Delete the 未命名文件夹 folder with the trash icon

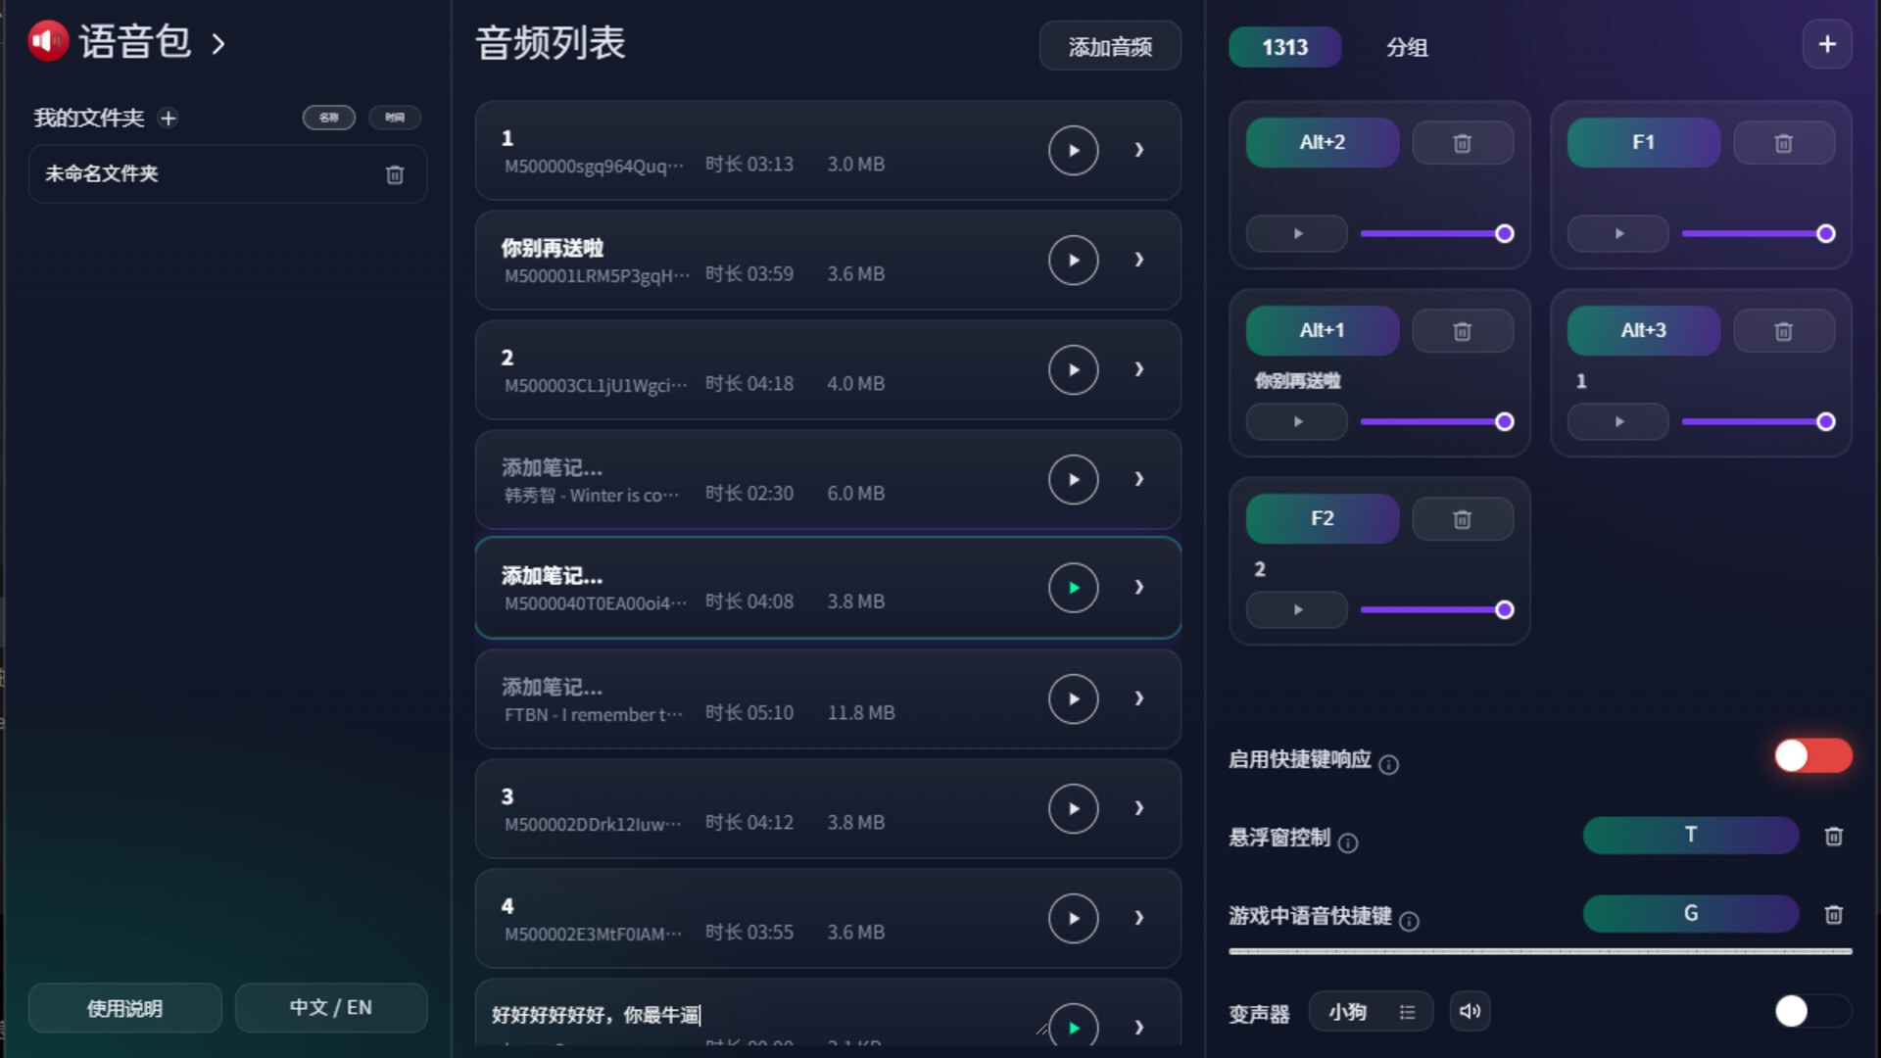(395, 174)
